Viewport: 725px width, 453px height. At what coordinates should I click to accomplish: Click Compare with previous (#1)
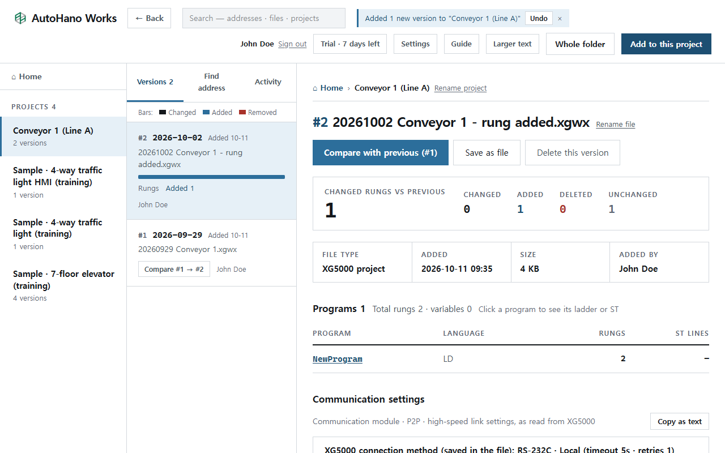(381, 153)
